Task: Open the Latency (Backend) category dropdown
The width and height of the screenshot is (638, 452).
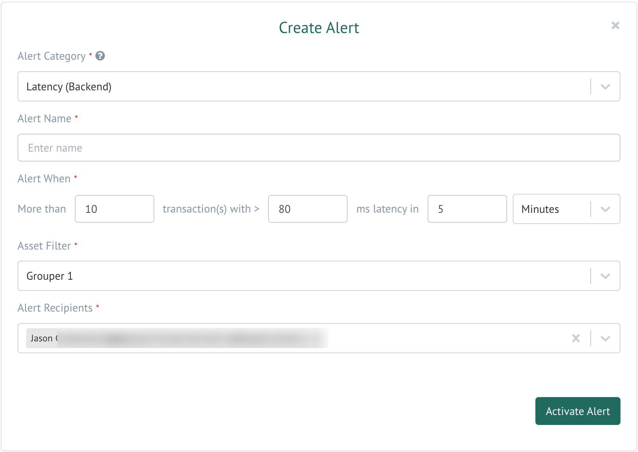Action: (x=302, y=87)
